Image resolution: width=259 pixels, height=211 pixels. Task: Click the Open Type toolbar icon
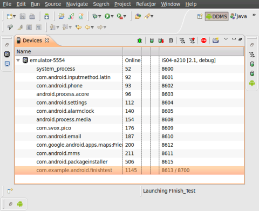[x=138, y=16]
